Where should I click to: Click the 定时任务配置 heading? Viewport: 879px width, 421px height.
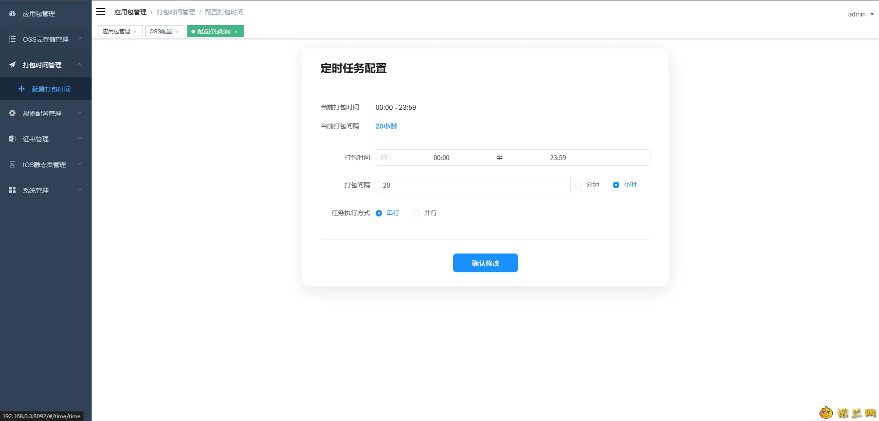354,68
